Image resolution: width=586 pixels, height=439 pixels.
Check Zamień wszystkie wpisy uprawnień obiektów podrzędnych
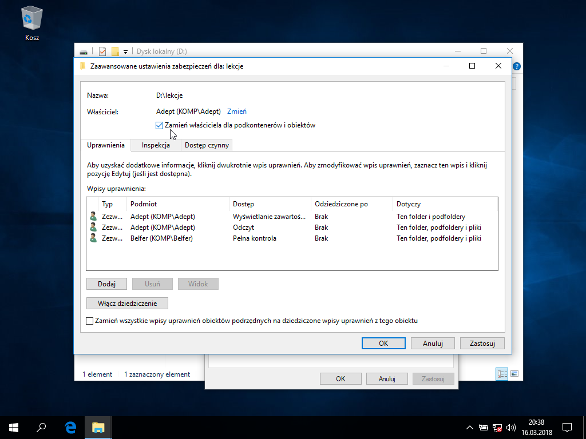coord(90,321)
